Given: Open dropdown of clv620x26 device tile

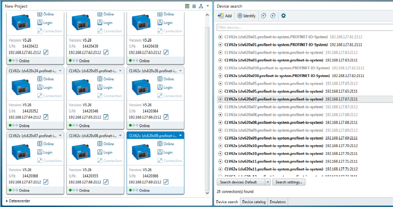Looking at the screenshot, I should coord(180,71).
